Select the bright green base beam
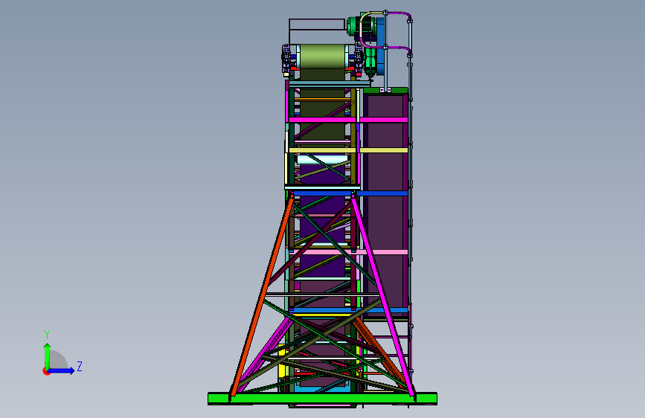The height and width of the screenshot is (418, 645). point(322,398)
